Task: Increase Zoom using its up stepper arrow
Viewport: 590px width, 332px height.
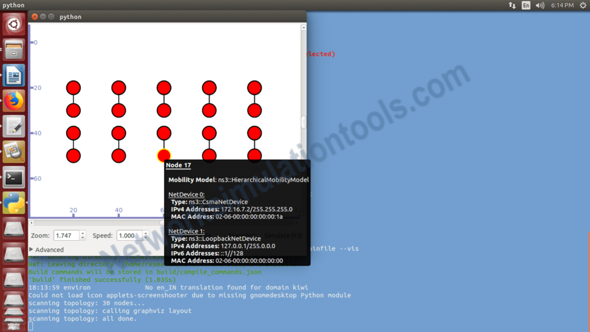Action: [x=83, y=233]
